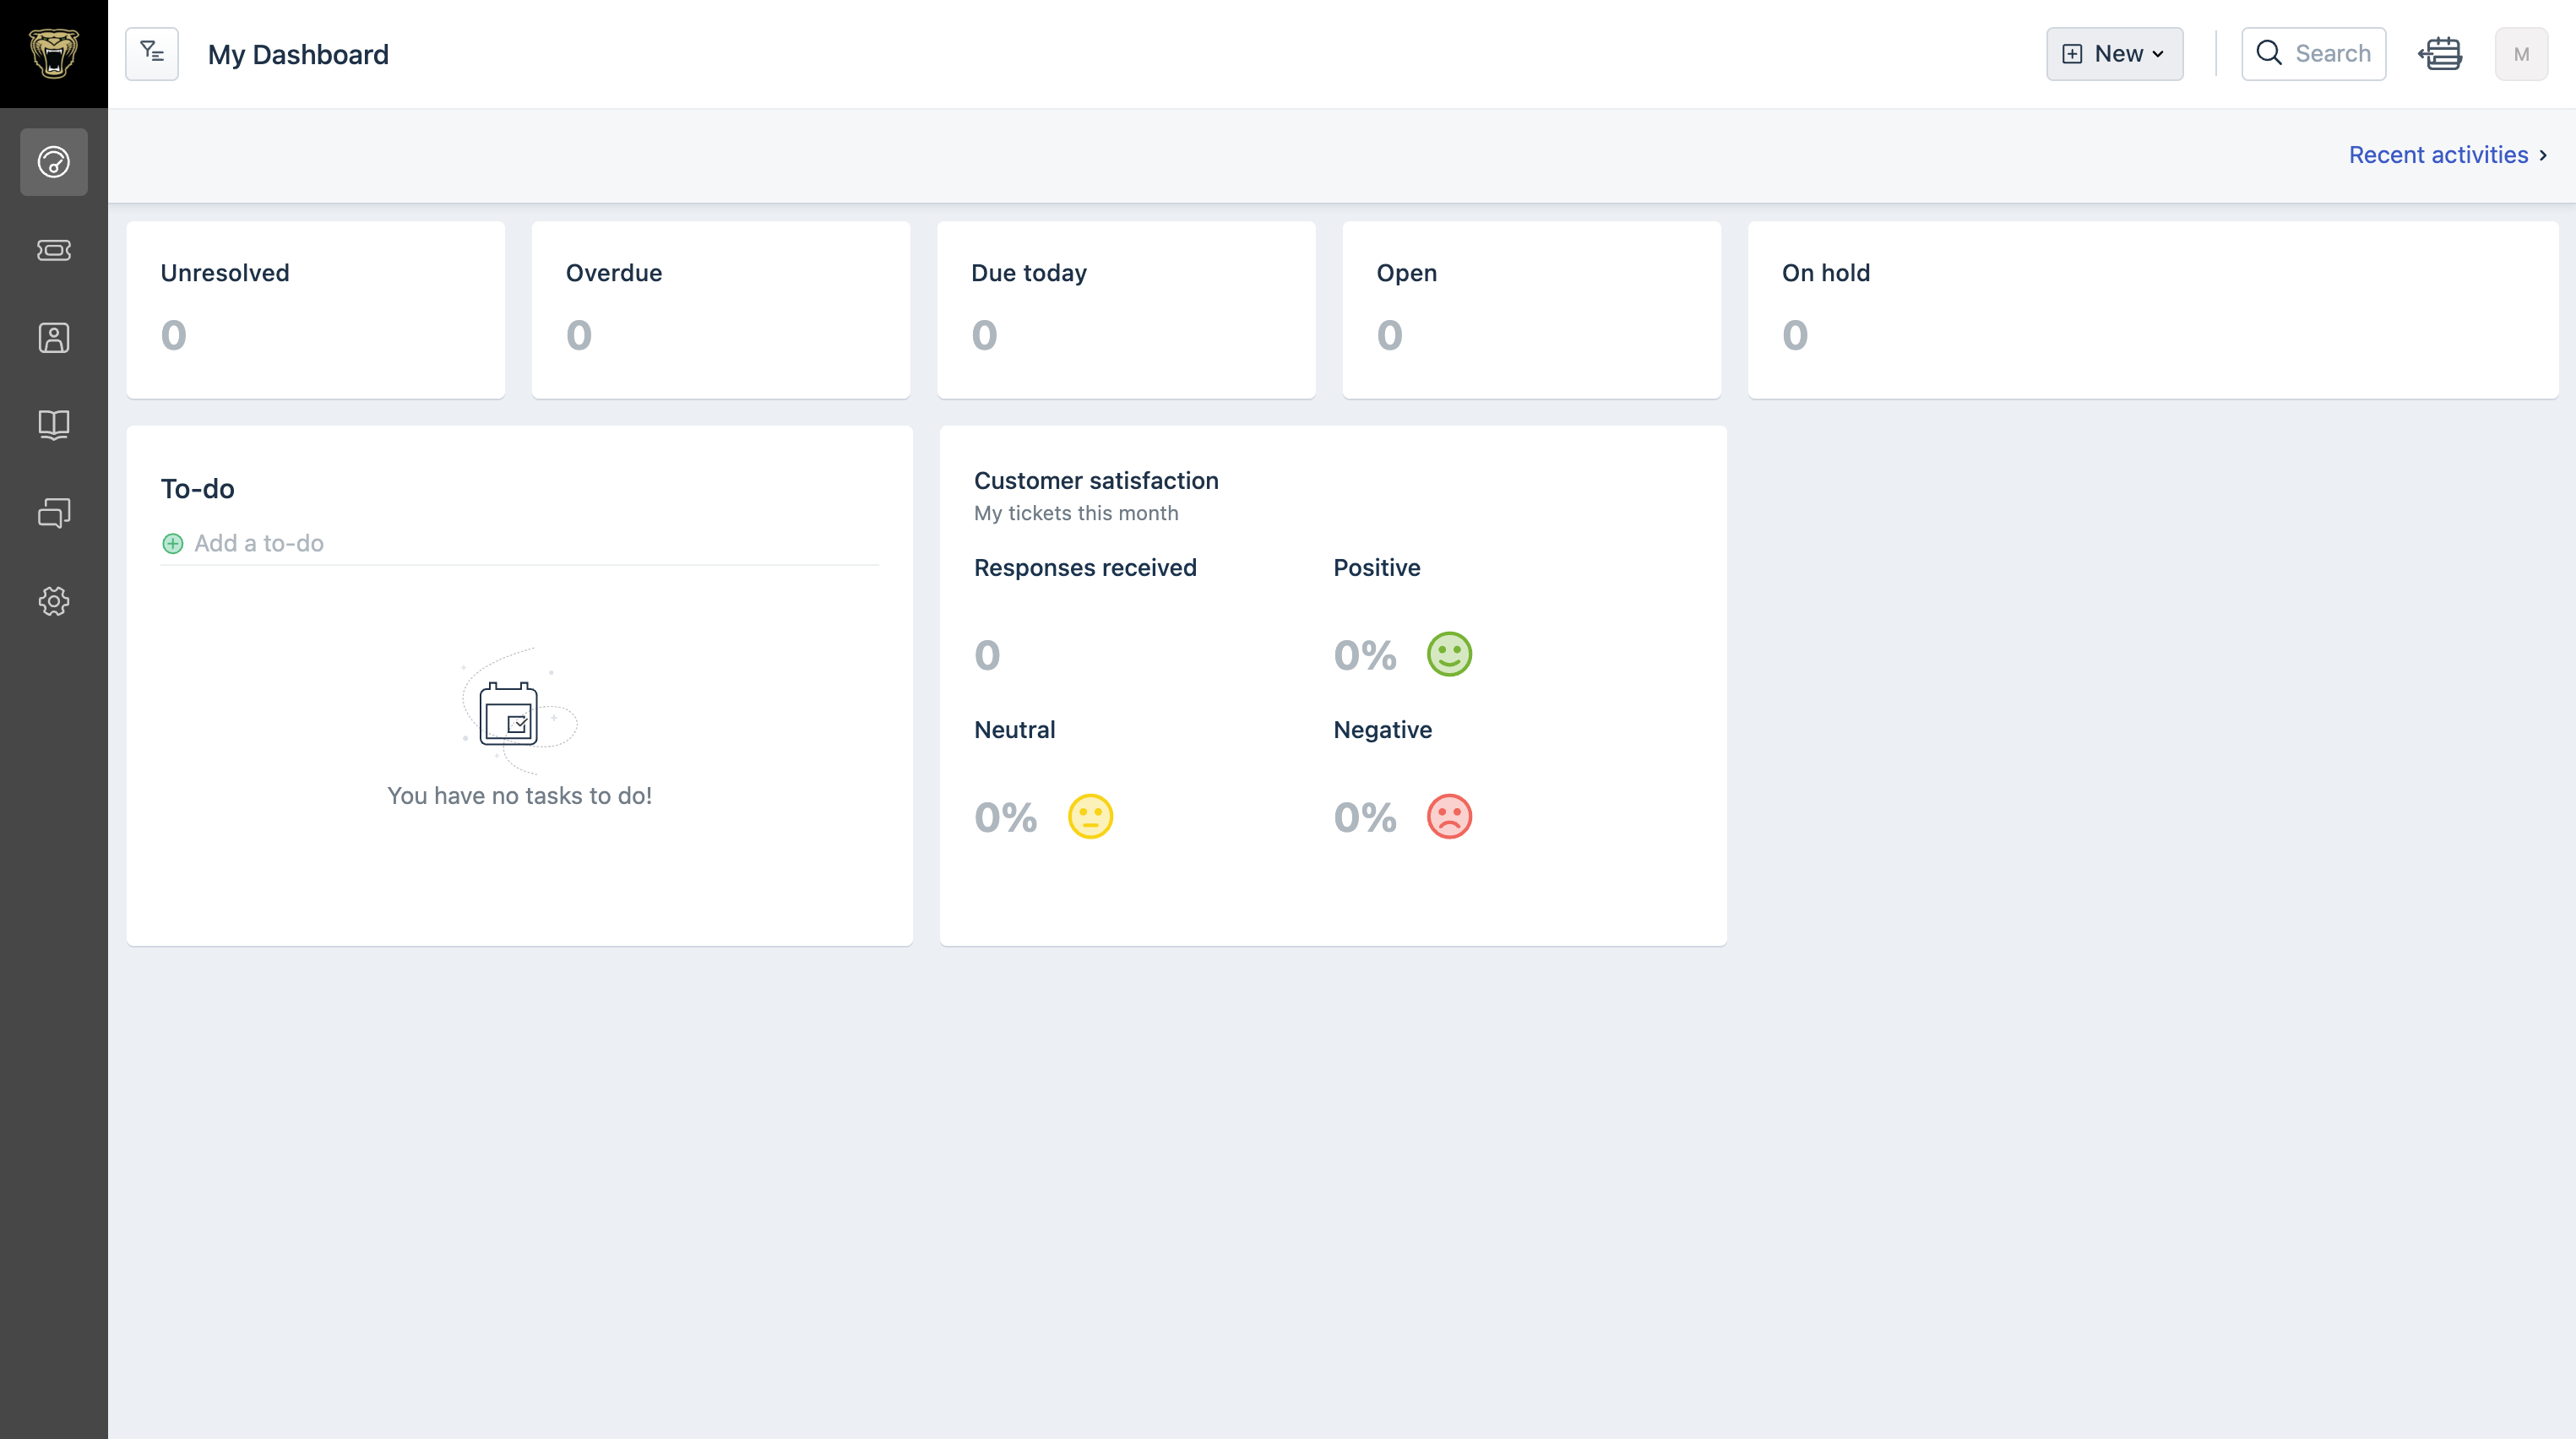Screen dimensions: 2576x1439
Task: Open the Contacts icon in sidebar
Action: pyautogui.click(x=54, y=338)
